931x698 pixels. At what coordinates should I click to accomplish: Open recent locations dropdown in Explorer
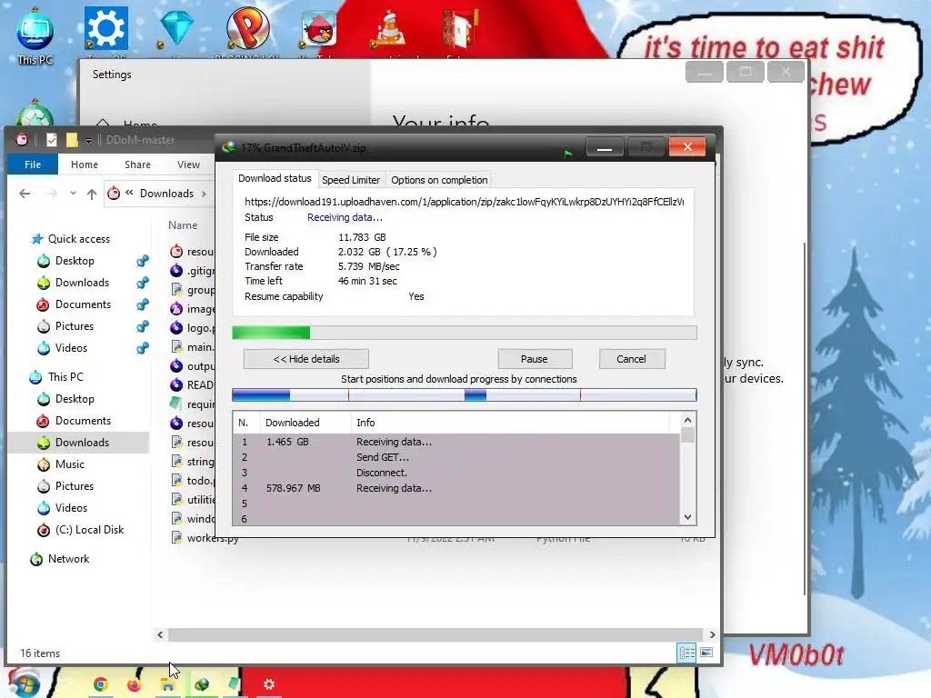73,194
